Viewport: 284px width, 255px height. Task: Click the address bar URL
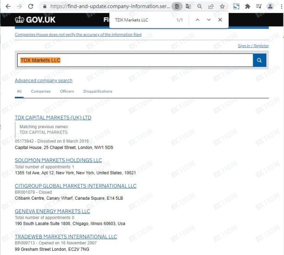[110, 7]
